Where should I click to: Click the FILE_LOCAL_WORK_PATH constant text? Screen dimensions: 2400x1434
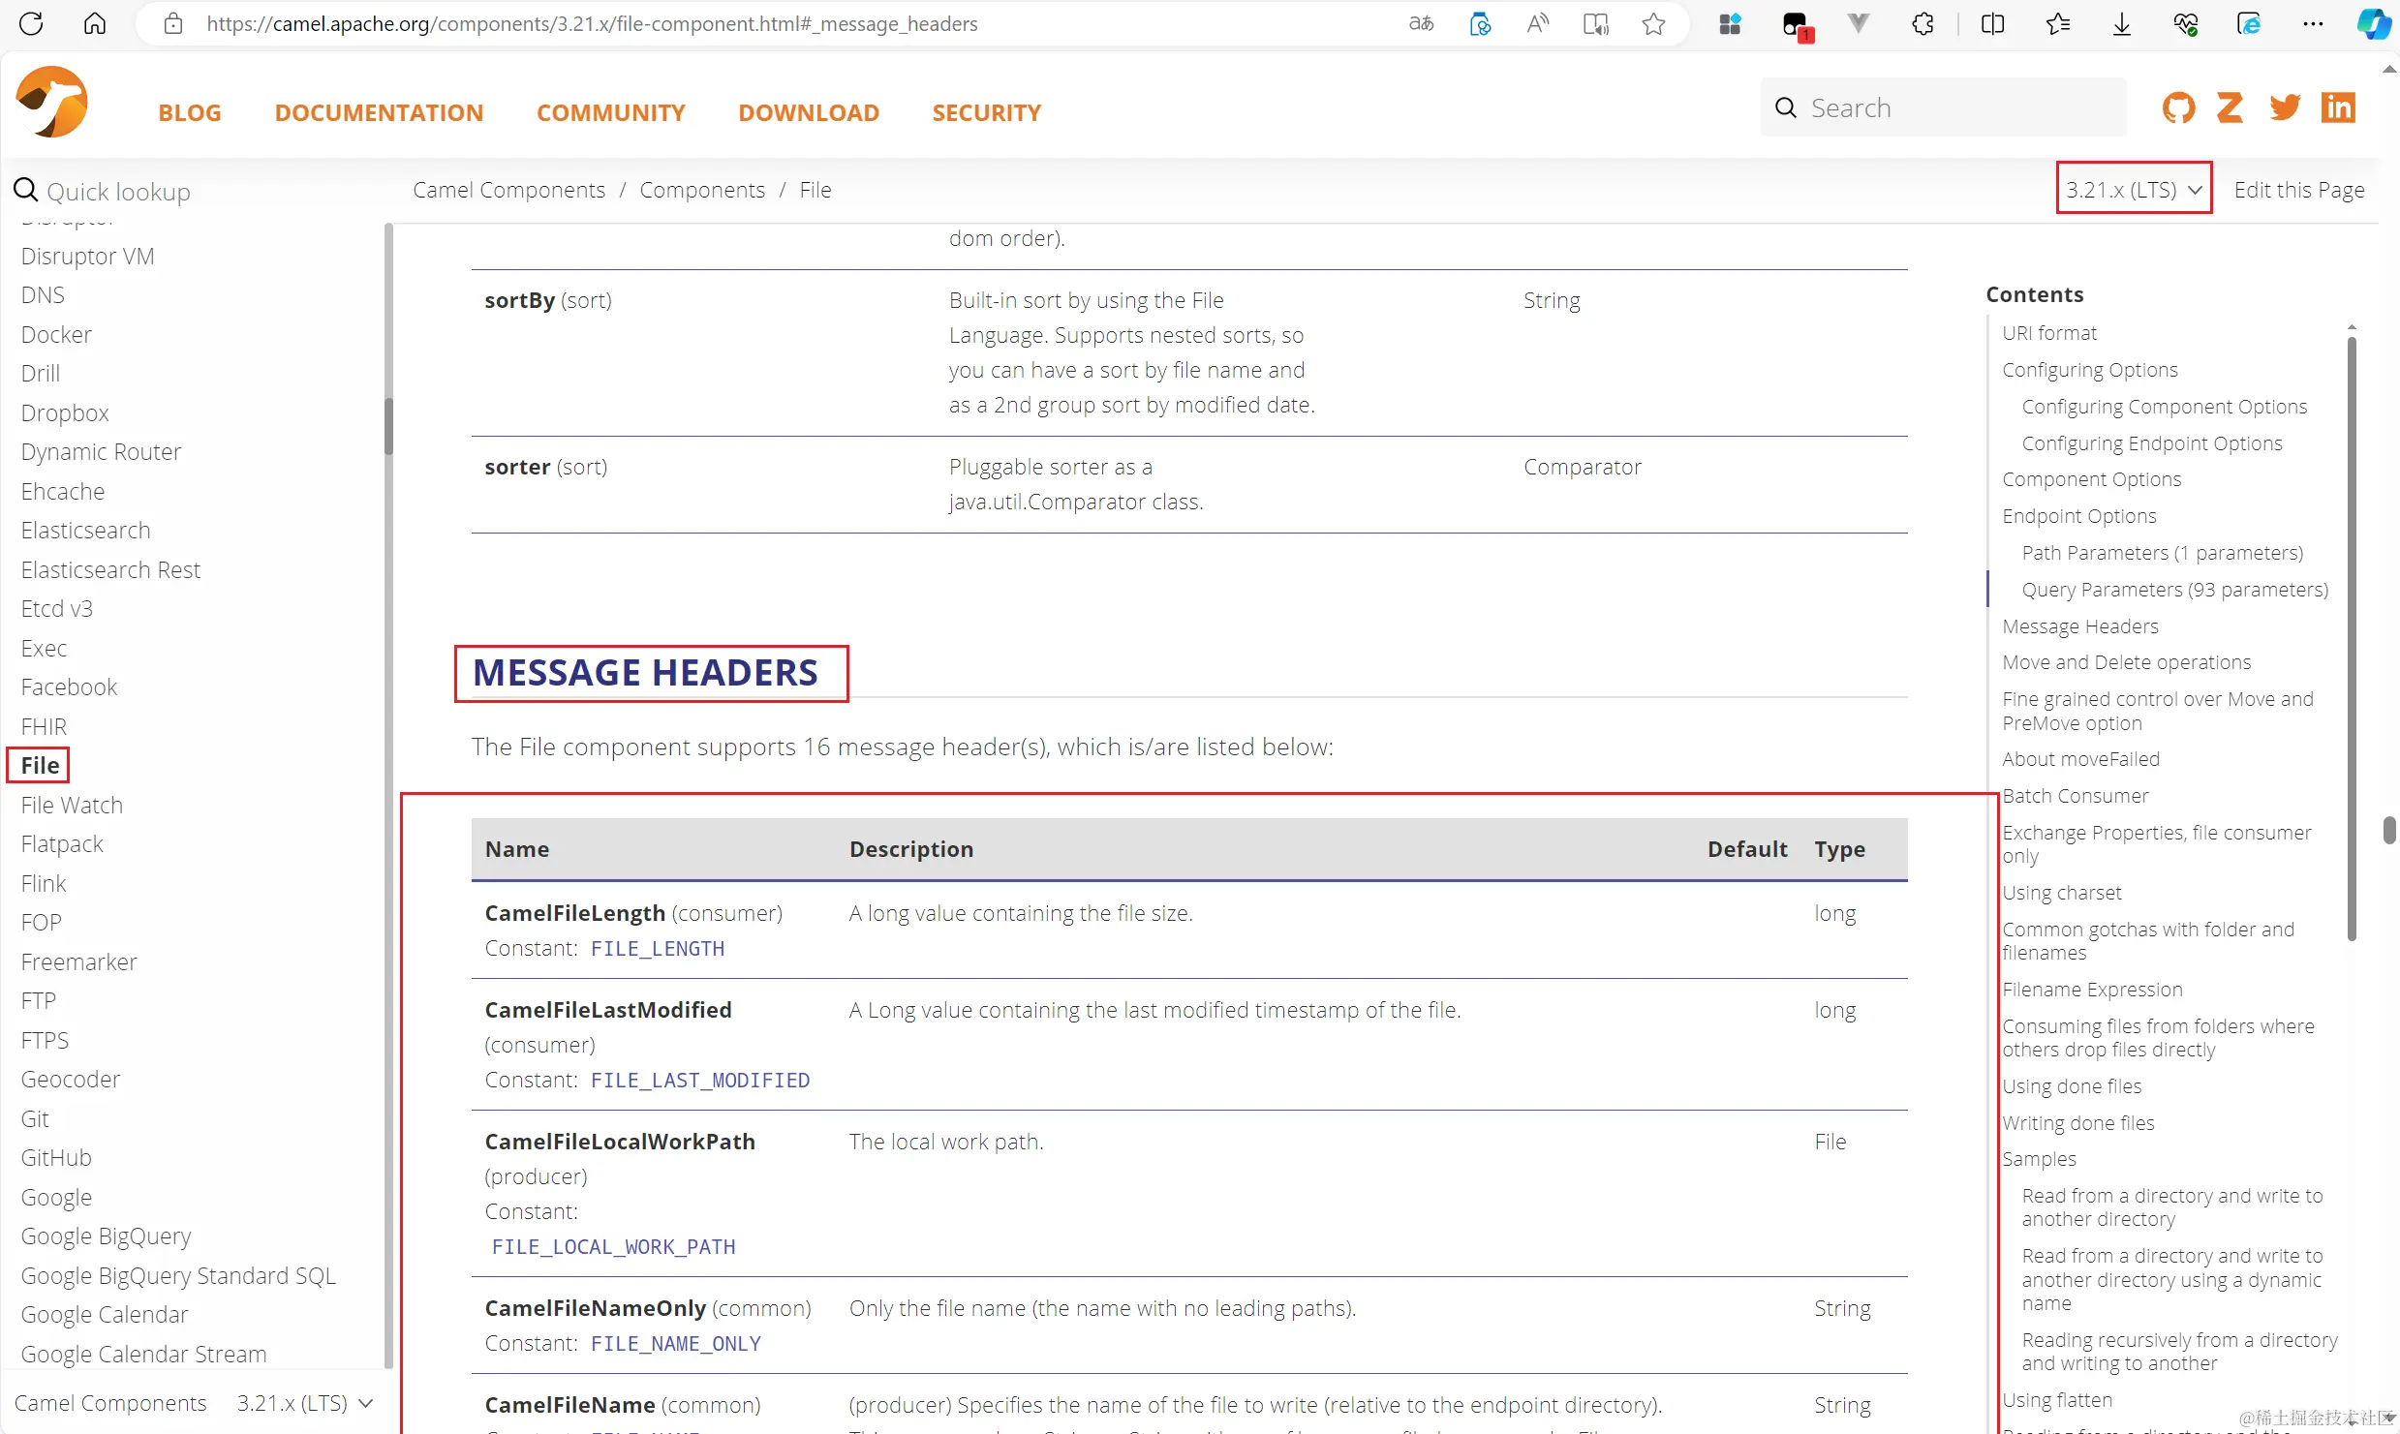614,1246
